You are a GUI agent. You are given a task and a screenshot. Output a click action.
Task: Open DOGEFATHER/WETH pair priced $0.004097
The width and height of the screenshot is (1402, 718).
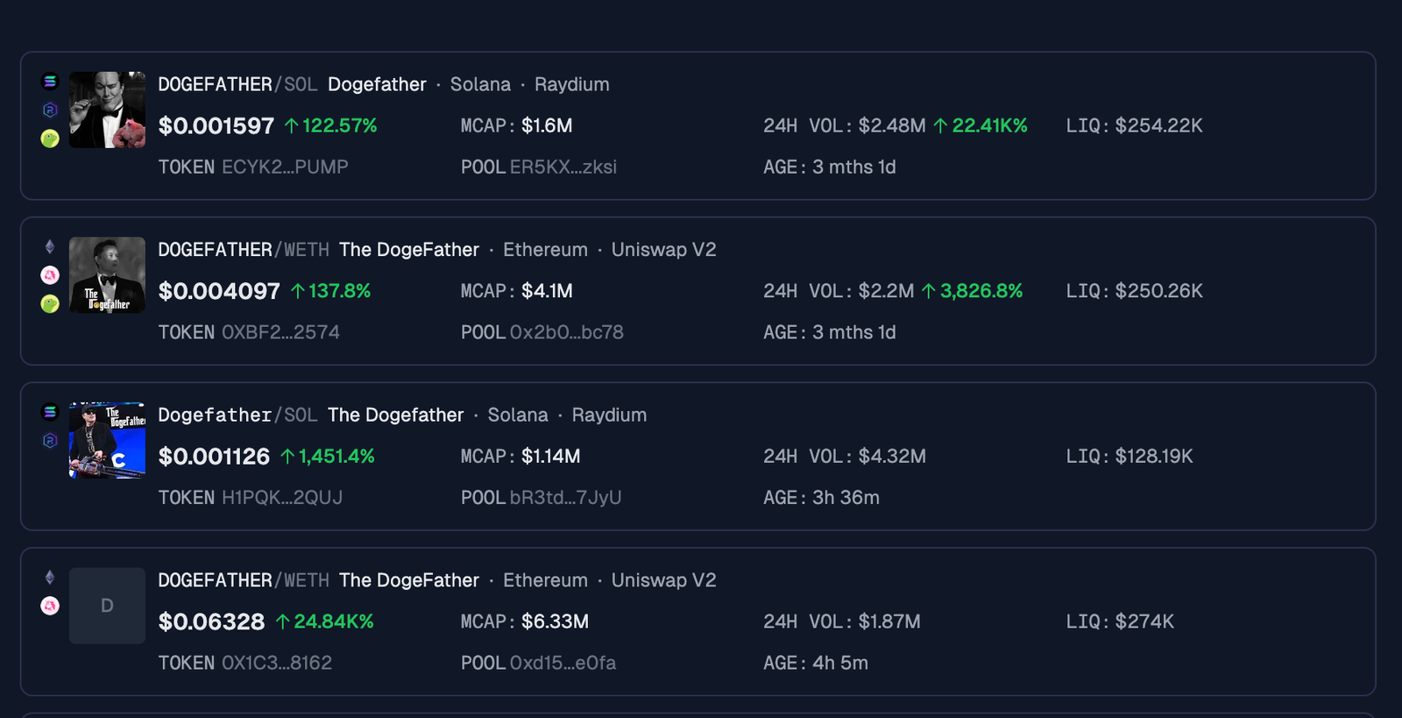pos(244,250)
